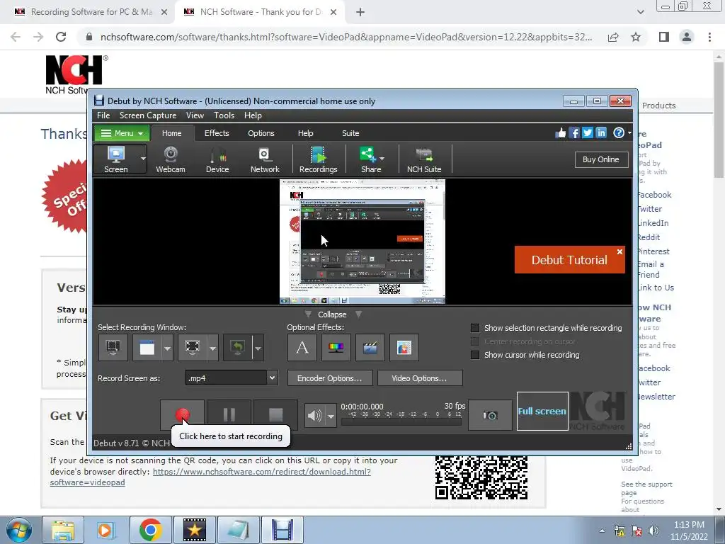
Task: Switch to the Home tab
Action: [171, 133]
